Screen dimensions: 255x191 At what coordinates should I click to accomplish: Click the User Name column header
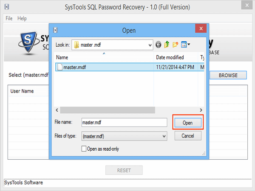[x=22, y=91]
